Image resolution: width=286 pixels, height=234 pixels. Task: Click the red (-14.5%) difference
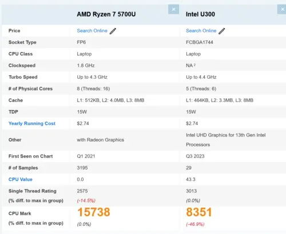point(86,200)
